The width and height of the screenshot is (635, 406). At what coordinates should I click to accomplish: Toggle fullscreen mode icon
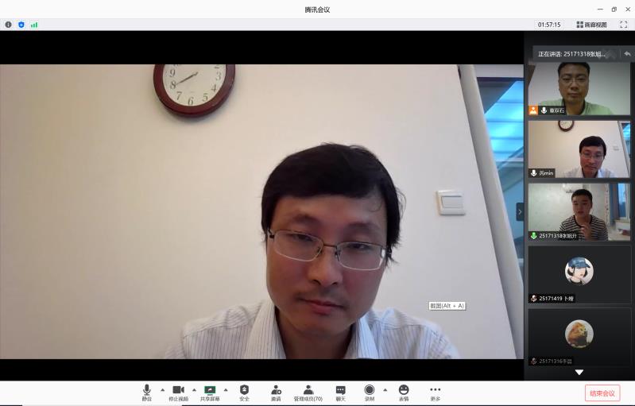pos(623,25)
